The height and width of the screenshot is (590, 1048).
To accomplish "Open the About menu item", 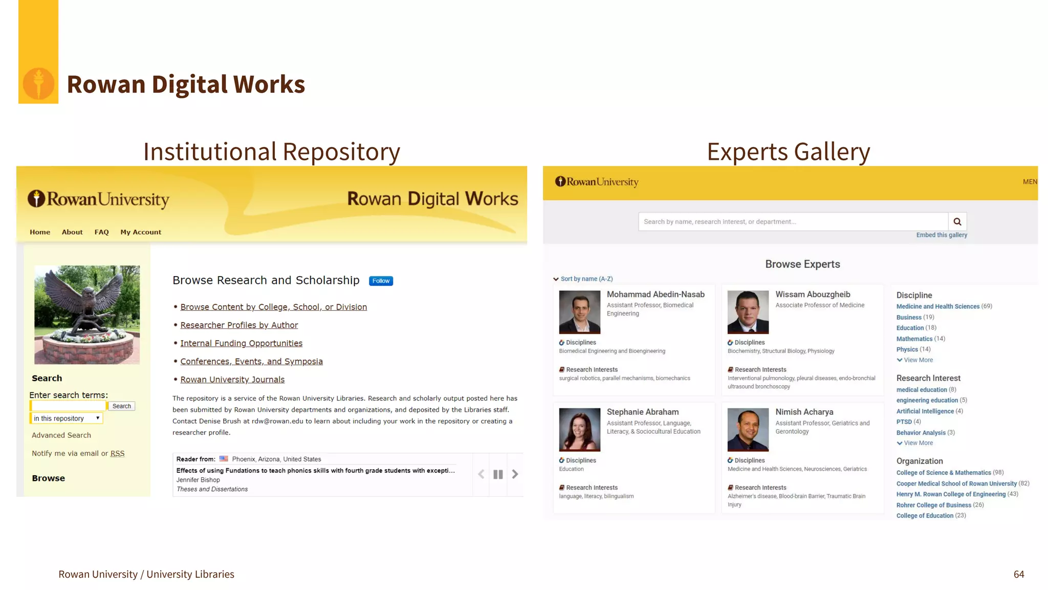I will pyautogui.click(x=72, y=232).
